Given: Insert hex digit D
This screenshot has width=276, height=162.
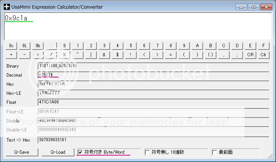Looking at the screenshot, I should pyautogui.click(x=237, y=46).
